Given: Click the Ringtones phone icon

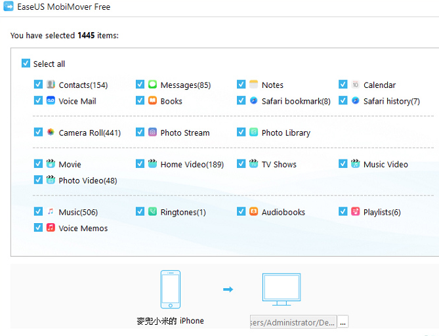Looking at the screenshot, I should [x=152, y=211].
